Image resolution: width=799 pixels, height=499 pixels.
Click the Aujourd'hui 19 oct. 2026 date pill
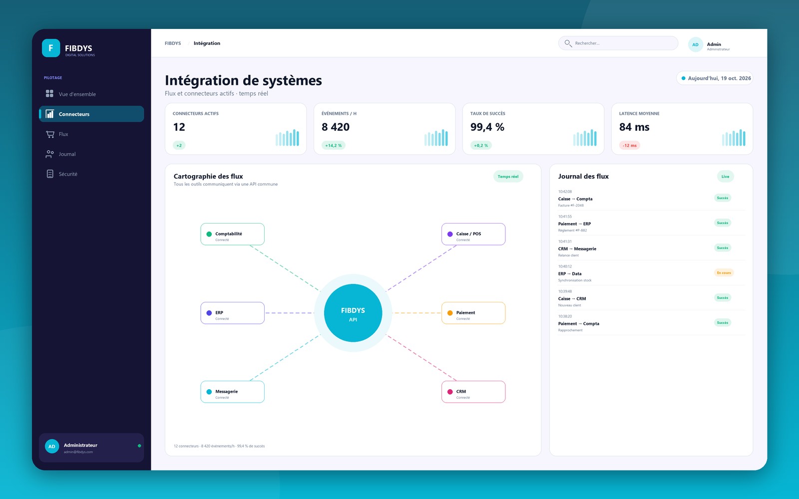pyautogui.click(x=715, y=78)
